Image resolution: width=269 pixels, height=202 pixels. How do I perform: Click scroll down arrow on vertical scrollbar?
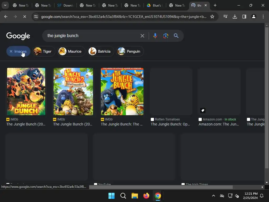click(267, 183)
